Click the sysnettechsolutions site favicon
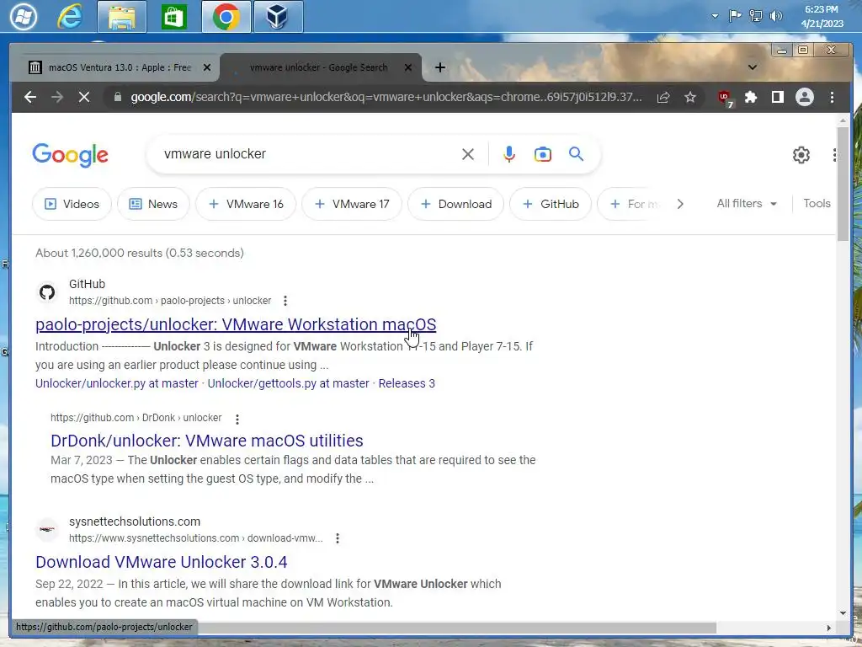 pyautogui.click(x=47, y=529)
